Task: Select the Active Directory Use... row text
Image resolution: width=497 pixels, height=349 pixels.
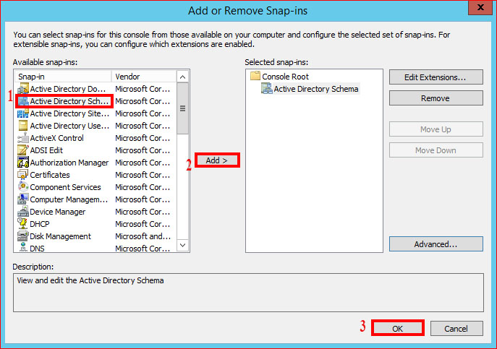Action: click(69, 126)
